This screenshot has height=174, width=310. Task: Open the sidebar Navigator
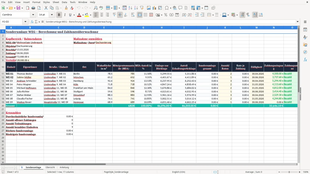tap(305, 52)
